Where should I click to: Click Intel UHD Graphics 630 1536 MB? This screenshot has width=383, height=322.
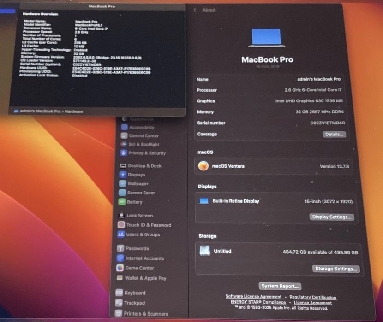pyautogui.click(x=309, y=101)
